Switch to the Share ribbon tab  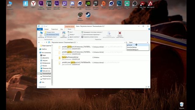coord(55,29)
